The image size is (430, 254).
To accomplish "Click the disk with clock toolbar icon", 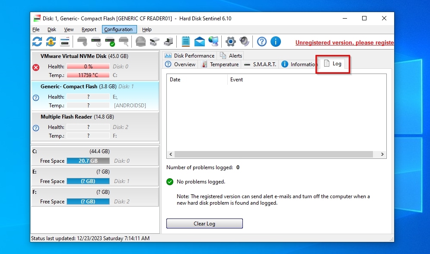I will 96,42.
